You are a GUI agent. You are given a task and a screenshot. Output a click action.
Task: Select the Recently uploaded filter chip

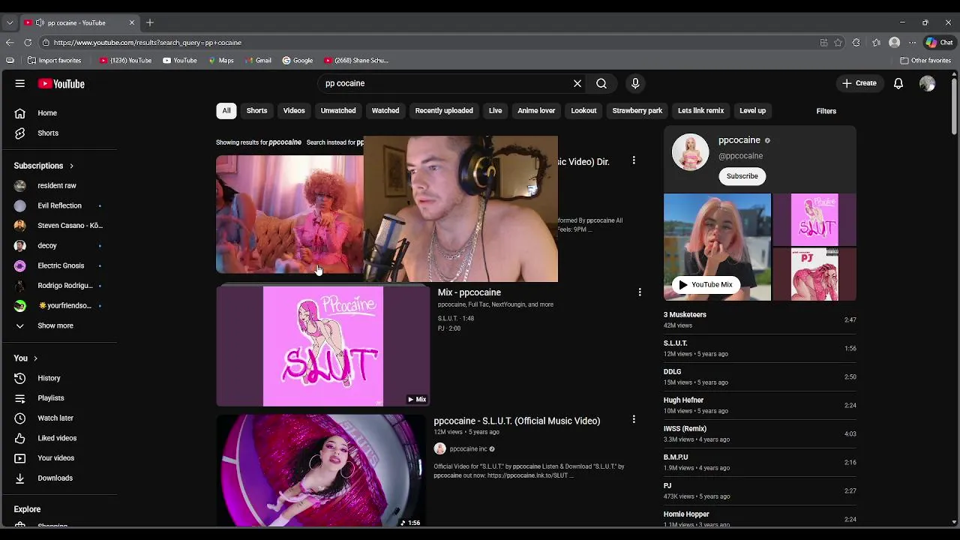tap(444, 111)
